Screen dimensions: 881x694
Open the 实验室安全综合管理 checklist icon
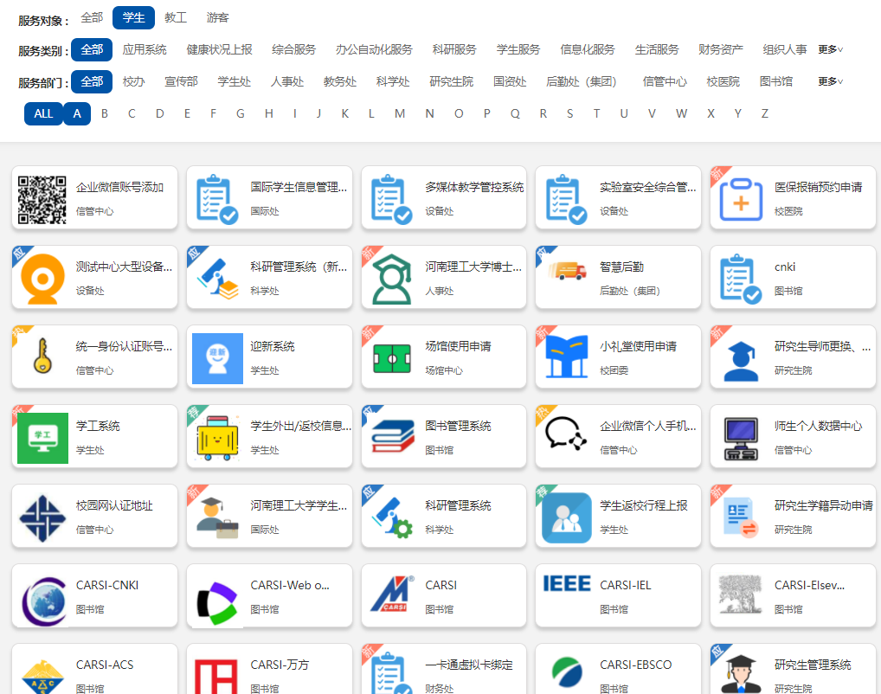tap(566, 200)
